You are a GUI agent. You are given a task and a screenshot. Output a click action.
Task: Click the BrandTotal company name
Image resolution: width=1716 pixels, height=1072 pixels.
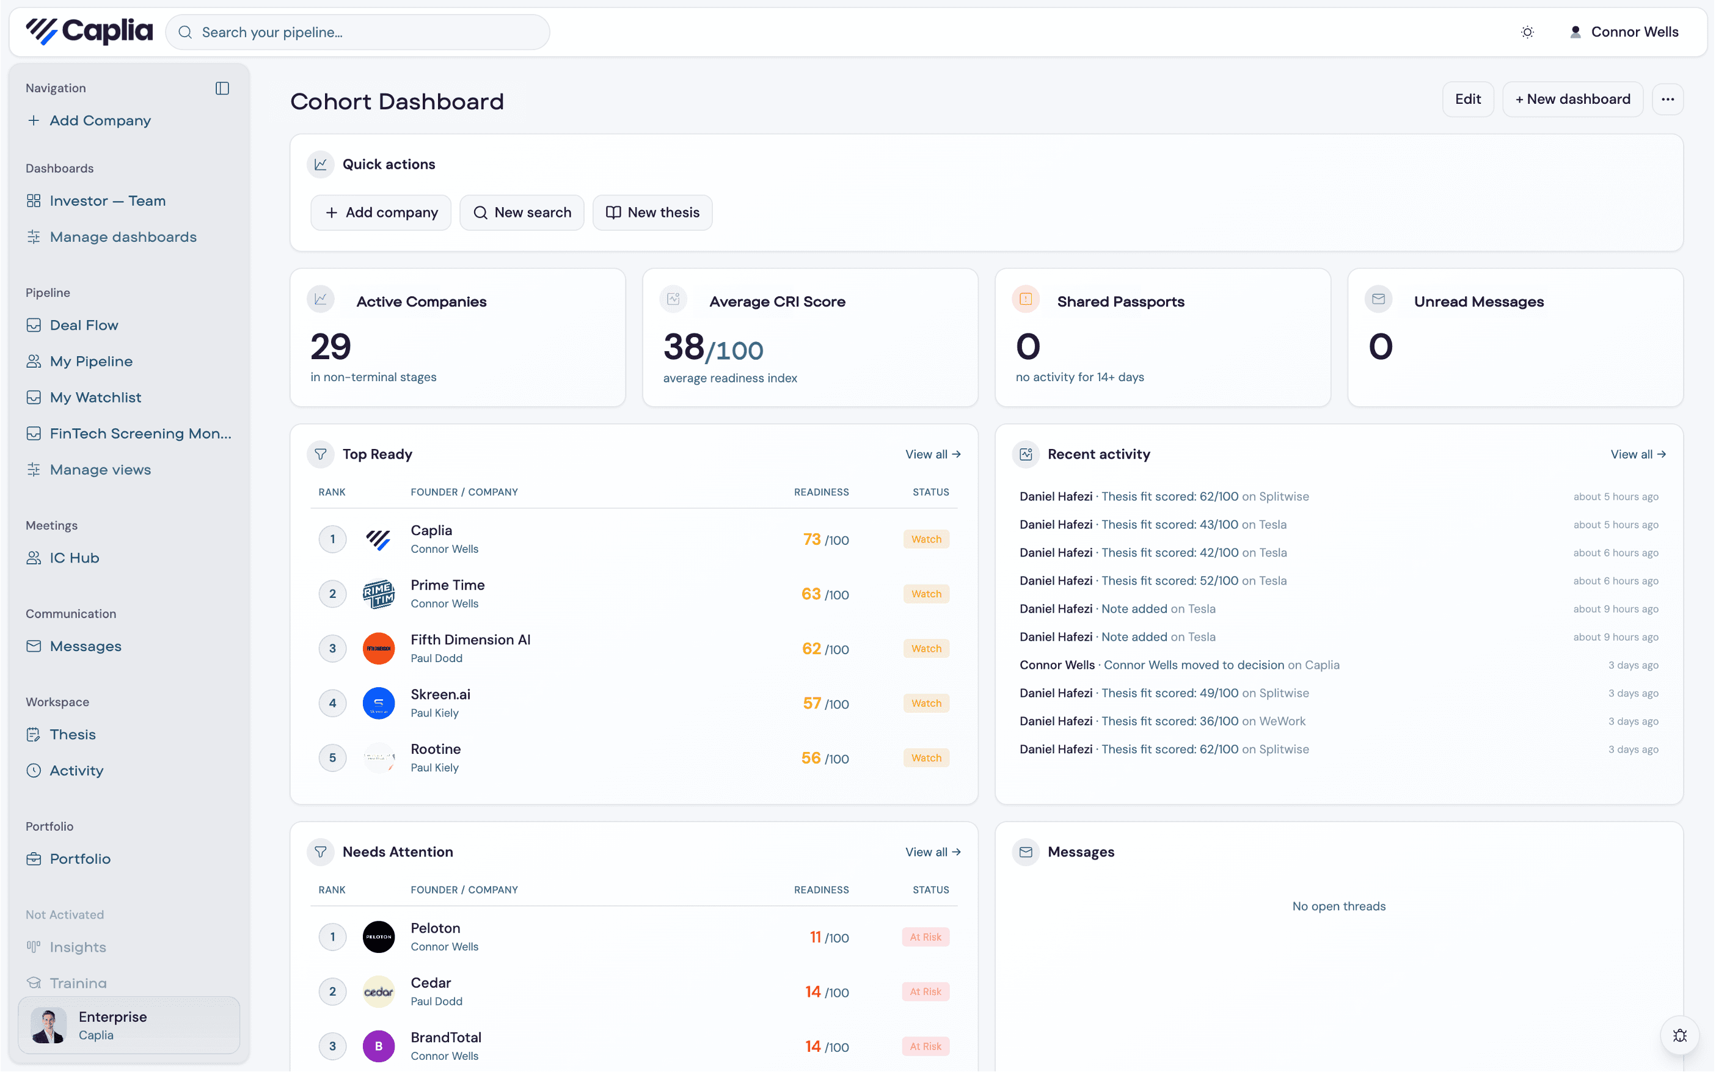(x=445, y=1037)
